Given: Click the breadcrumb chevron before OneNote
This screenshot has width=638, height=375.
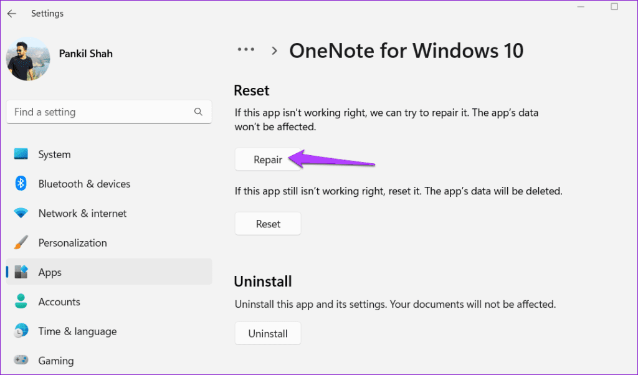Looking at the screenshot, I should pyautogui.click(x=274, y=50).
